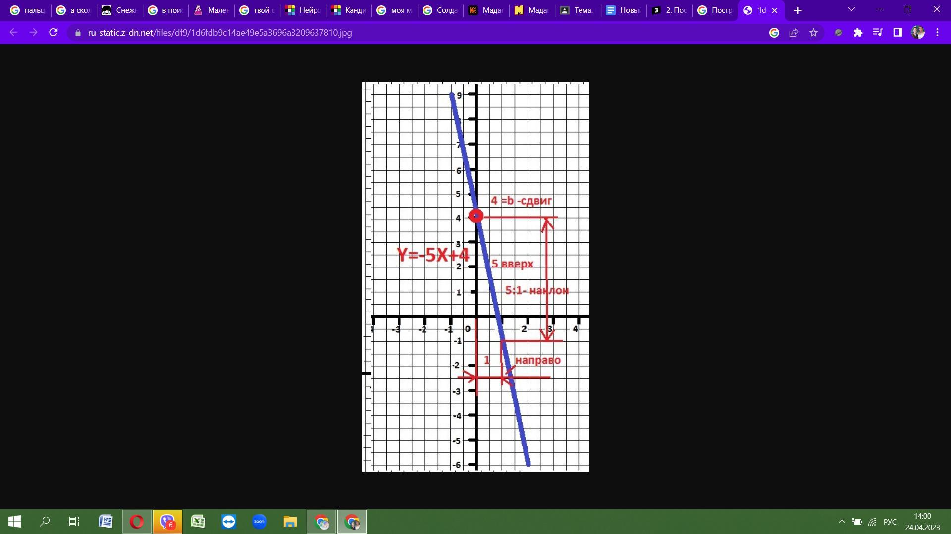The width and height of the screenshot is (951, 534).
Task: Open Excel from the taskbar
Action: click(x=198, y=522)
